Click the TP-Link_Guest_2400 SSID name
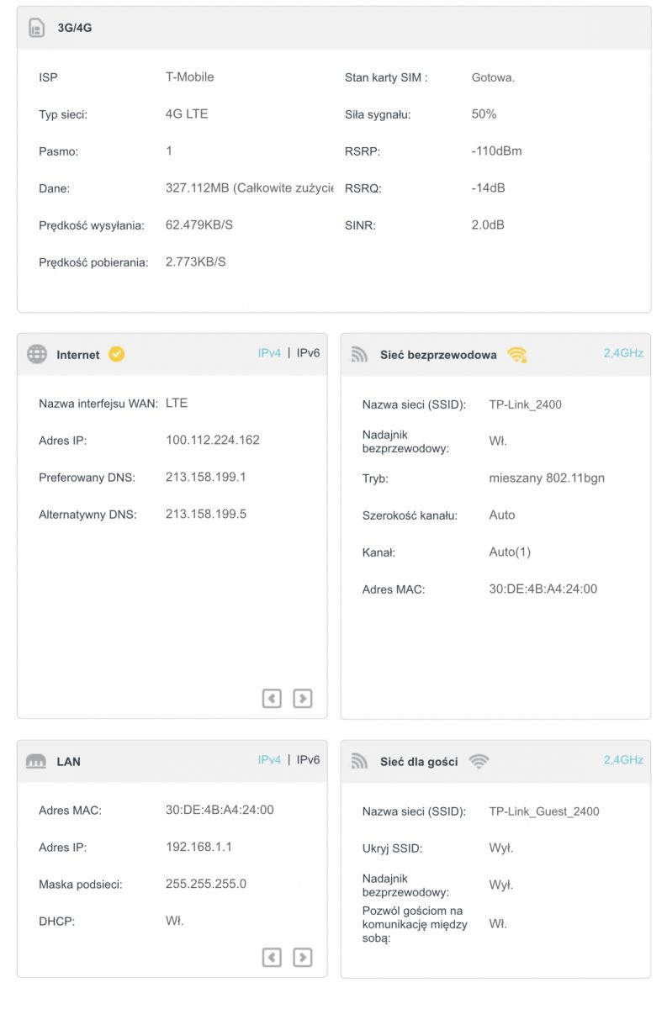Viewport: 667px width, 1009px height. click(544, 811)
